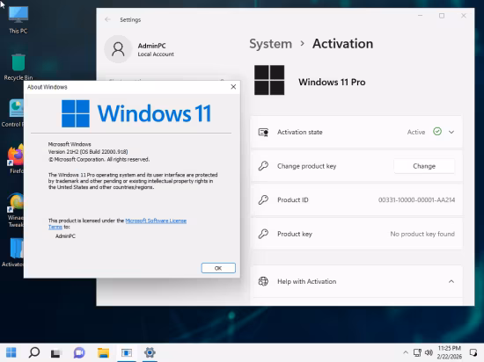Close the About Windows dialog
Screen dimensions: 484x362
click(233, 87)
